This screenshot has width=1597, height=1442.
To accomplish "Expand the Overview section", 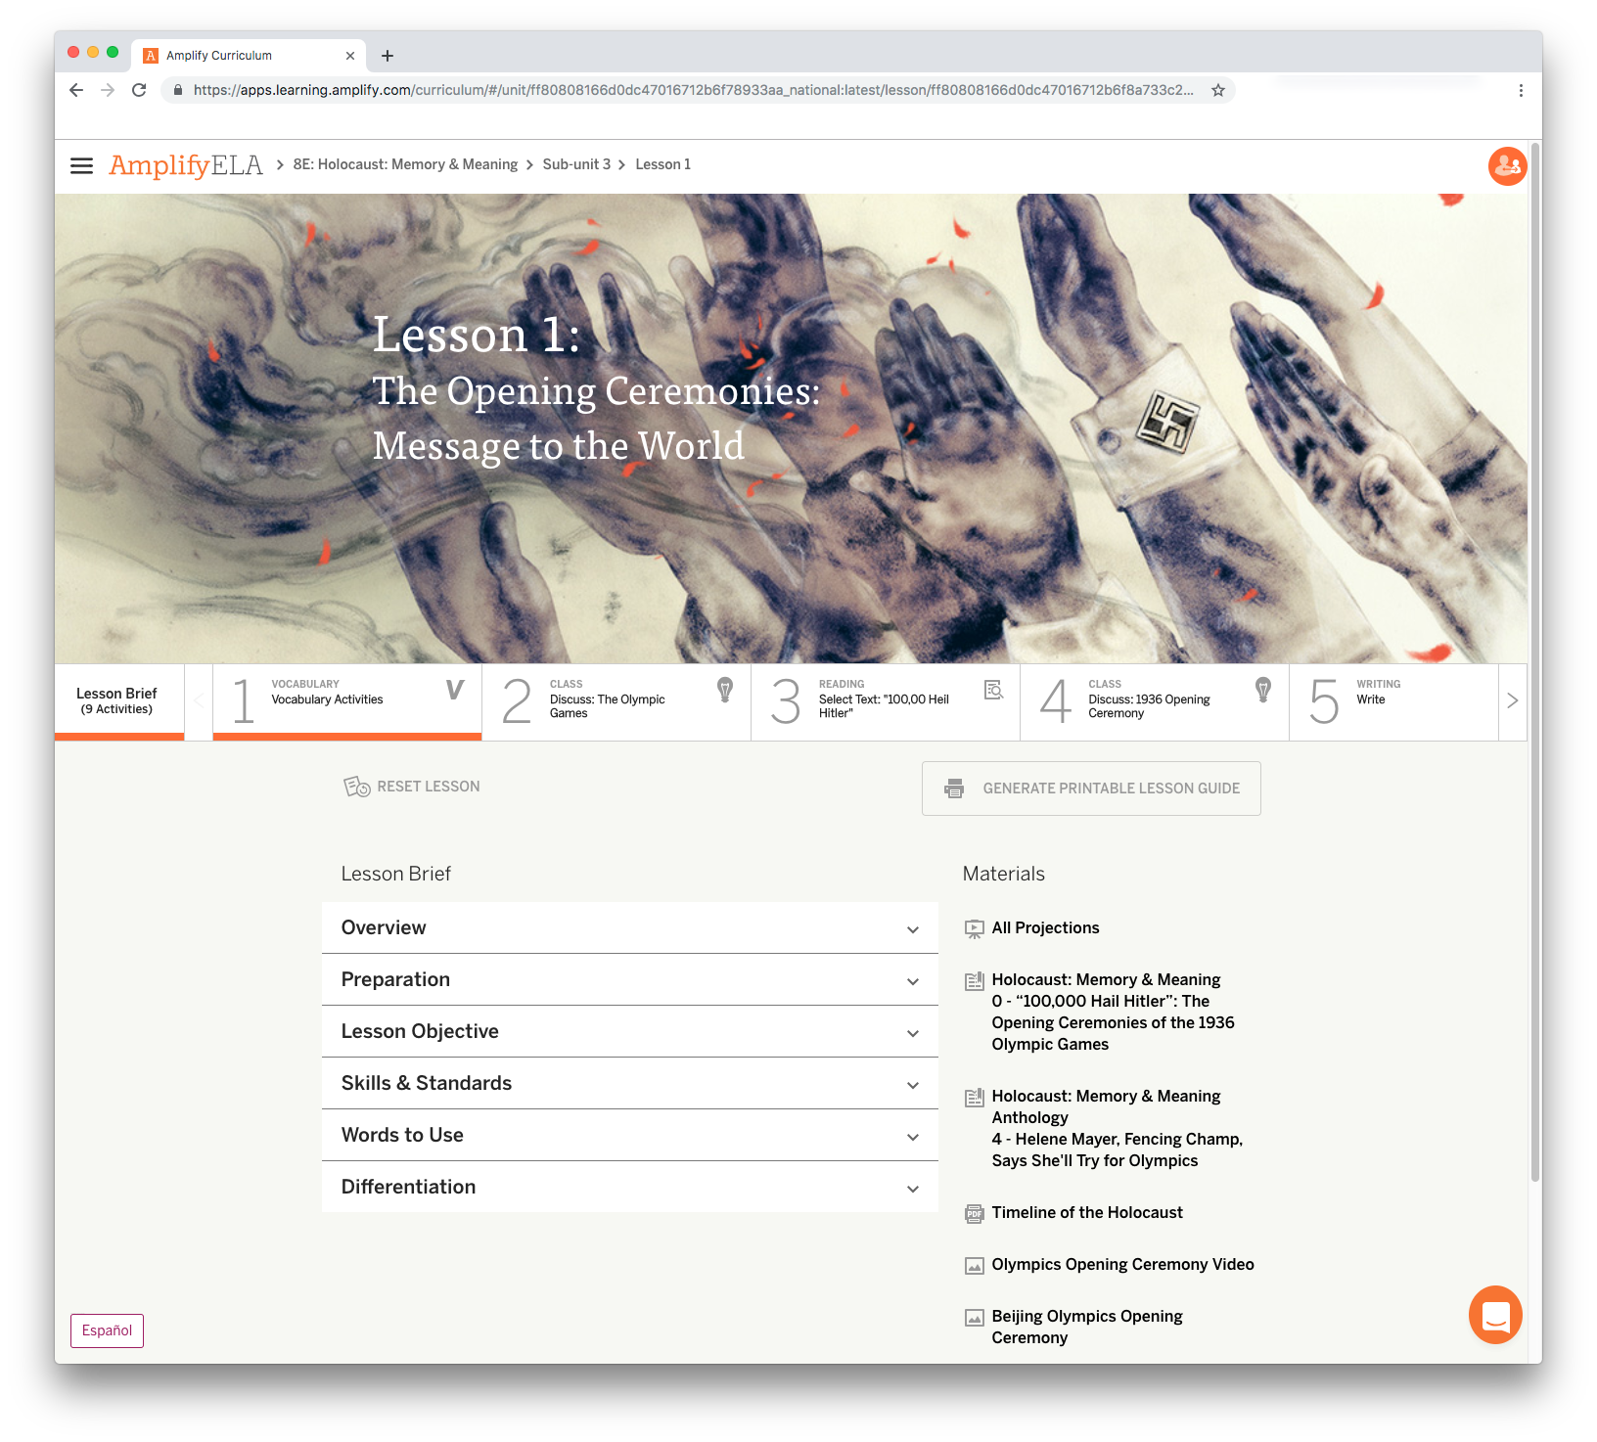I will tap(629, 927).
